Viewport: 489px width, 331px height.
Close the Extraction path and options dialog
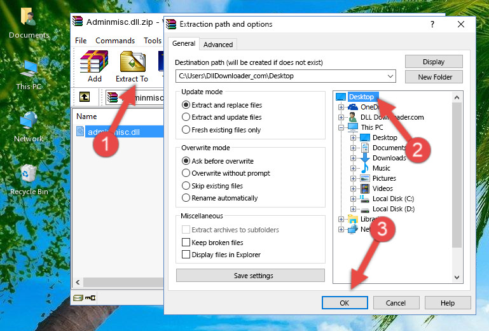tap(461, 24)
